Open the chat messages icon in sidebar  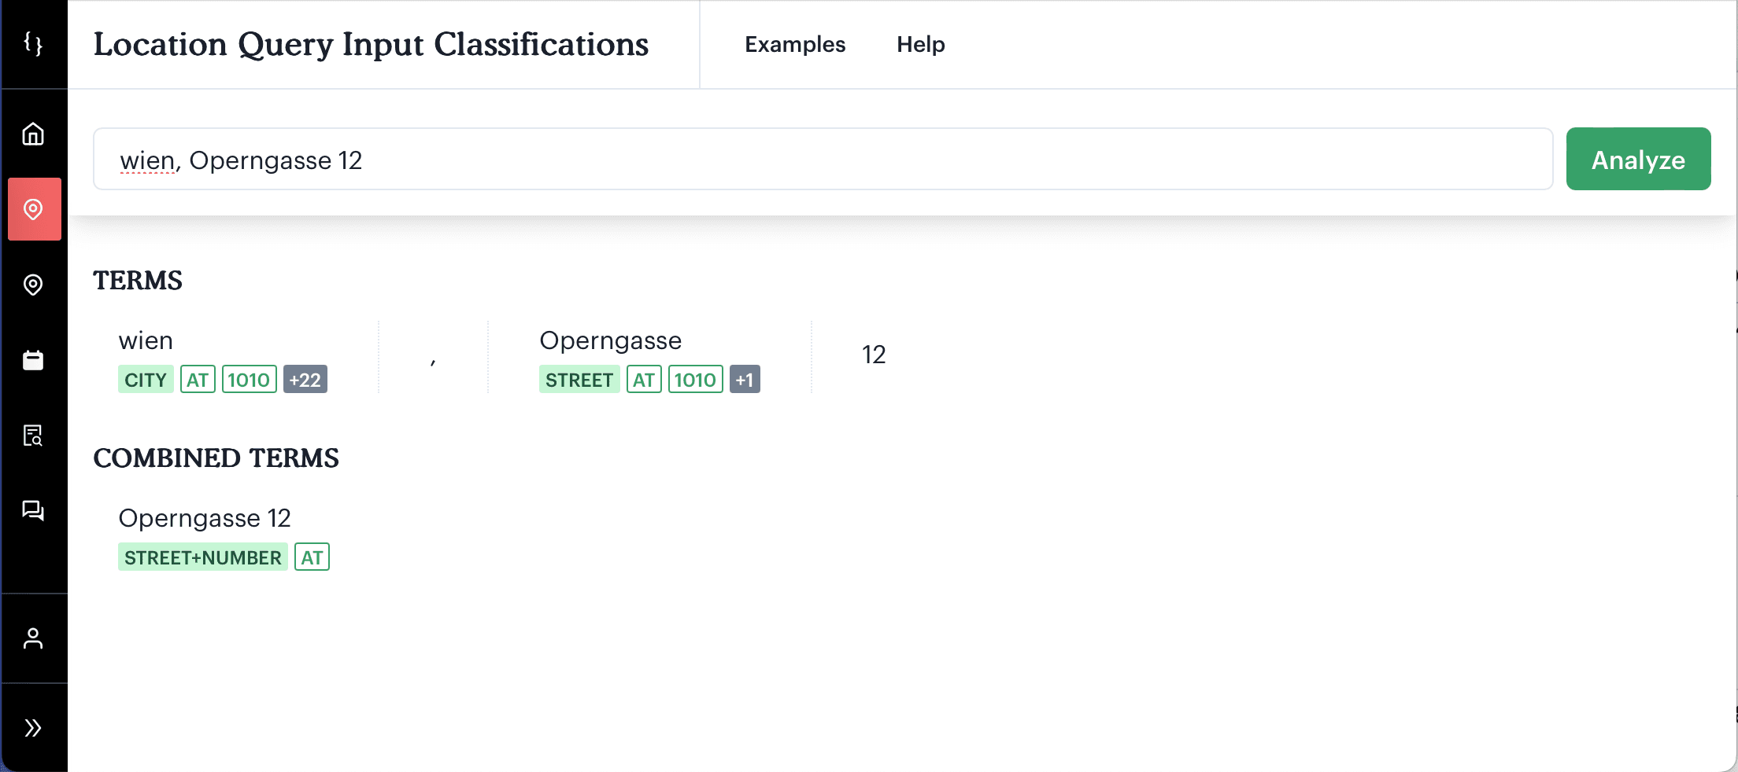33,511
